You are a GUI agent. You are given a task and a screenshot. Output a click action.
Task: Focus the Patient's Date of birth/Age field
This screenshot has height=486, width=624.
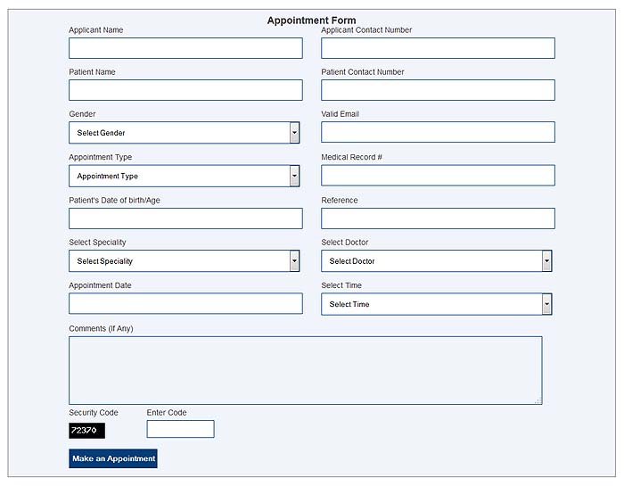[185, 218]
